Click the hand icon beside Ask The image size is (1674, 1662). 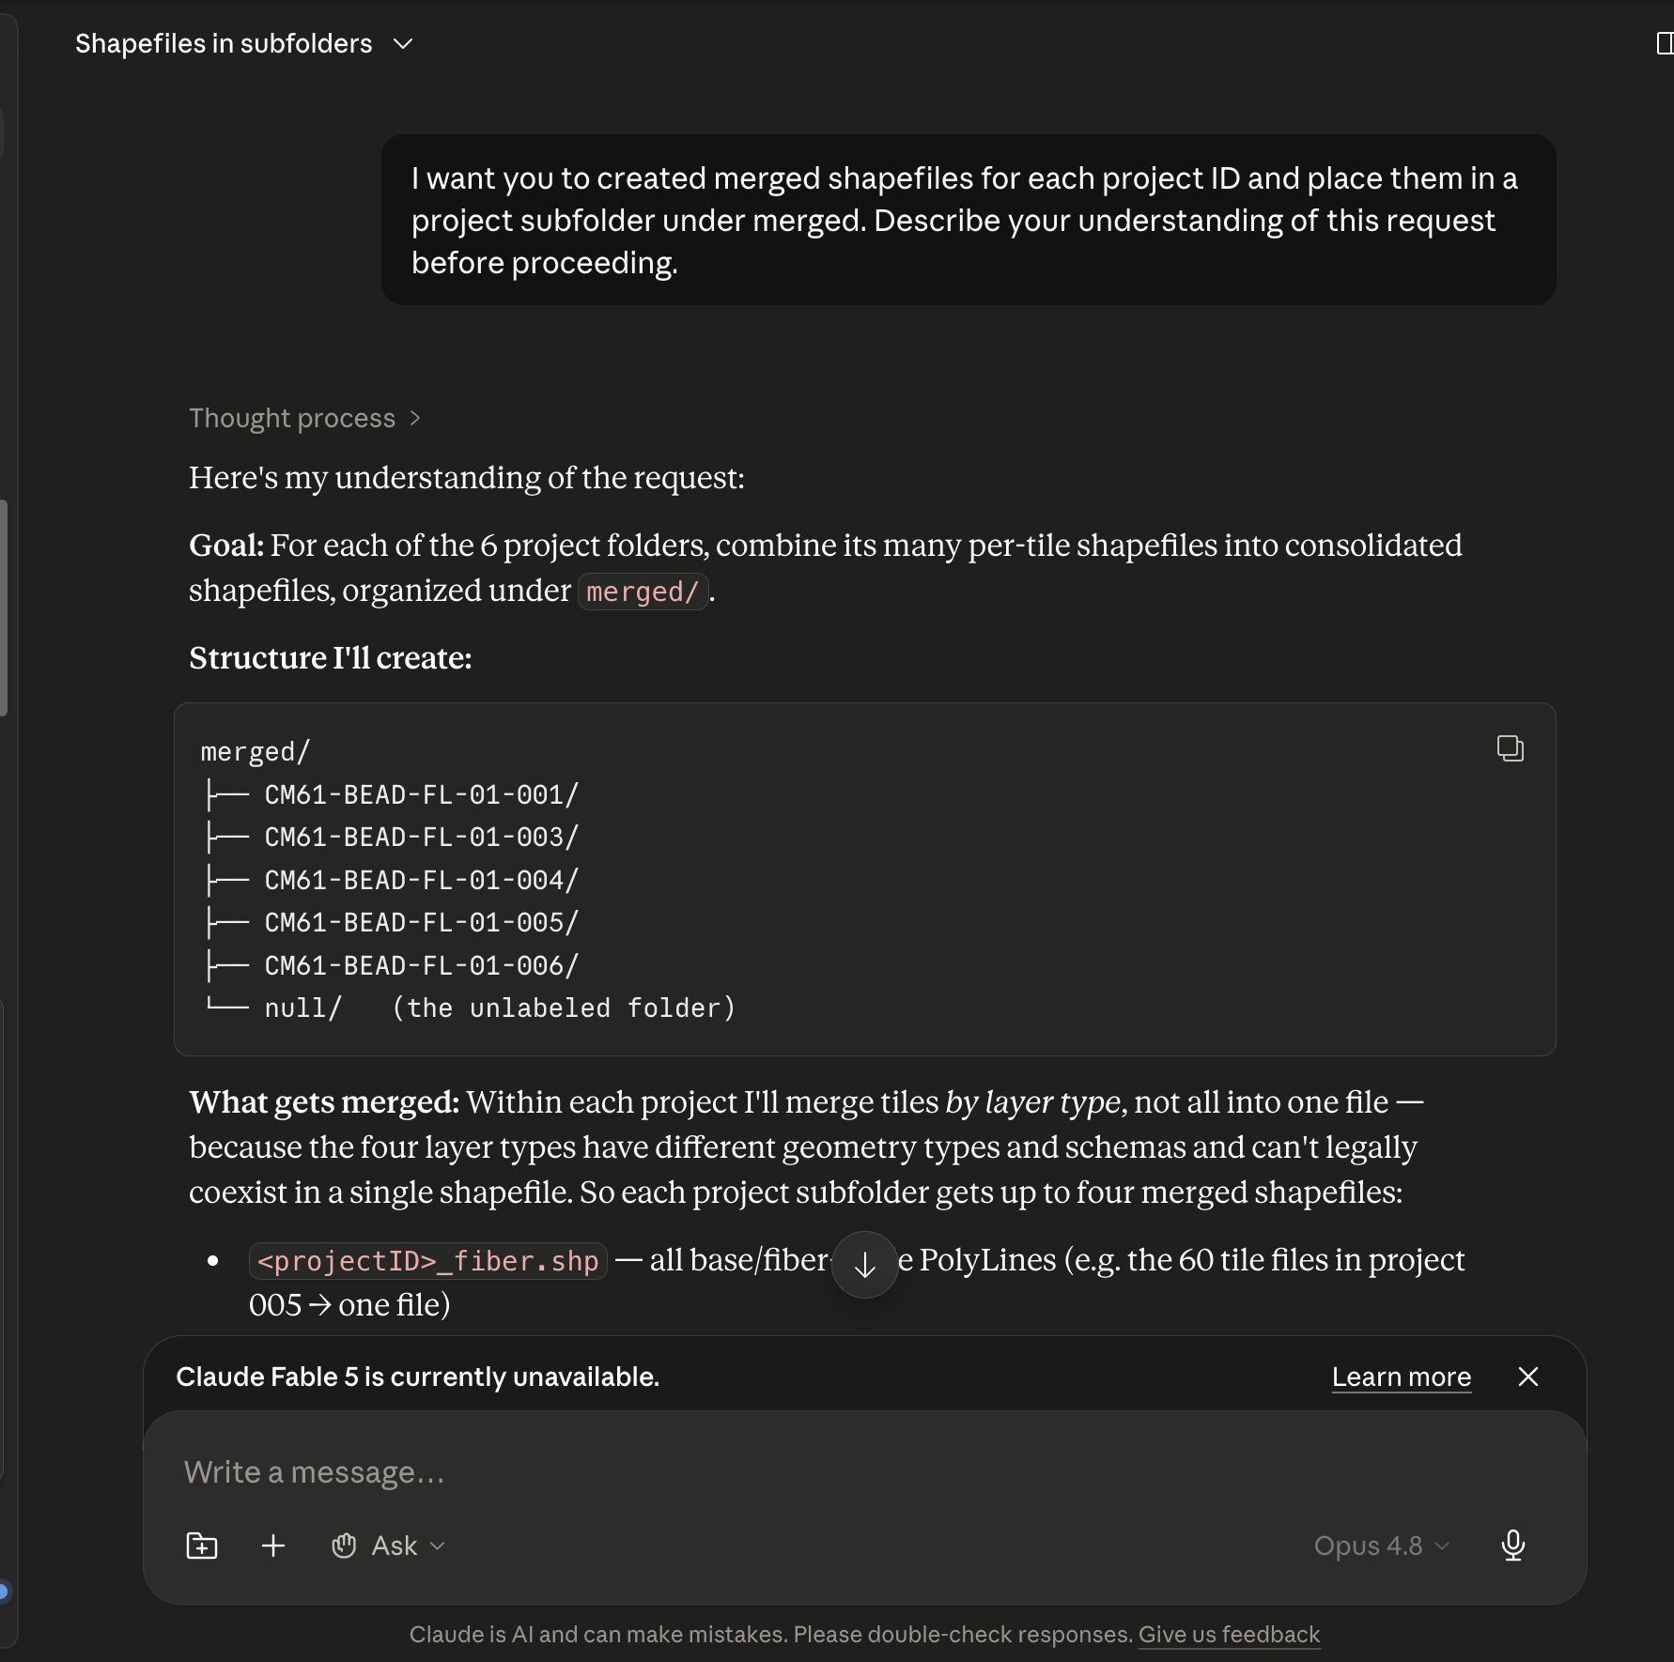tap(344, 1546)
